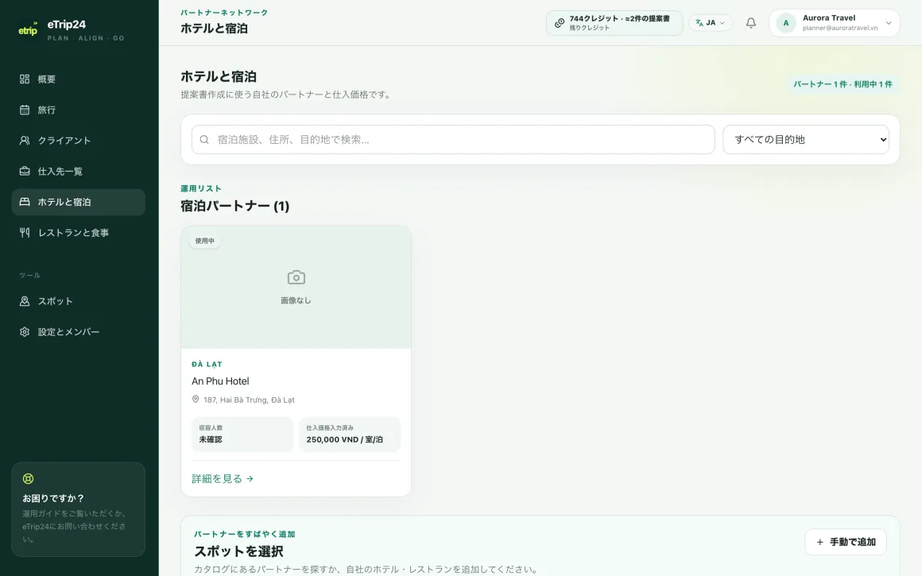
Task: Open 設定とメンバー settings page
Action: 78,331
